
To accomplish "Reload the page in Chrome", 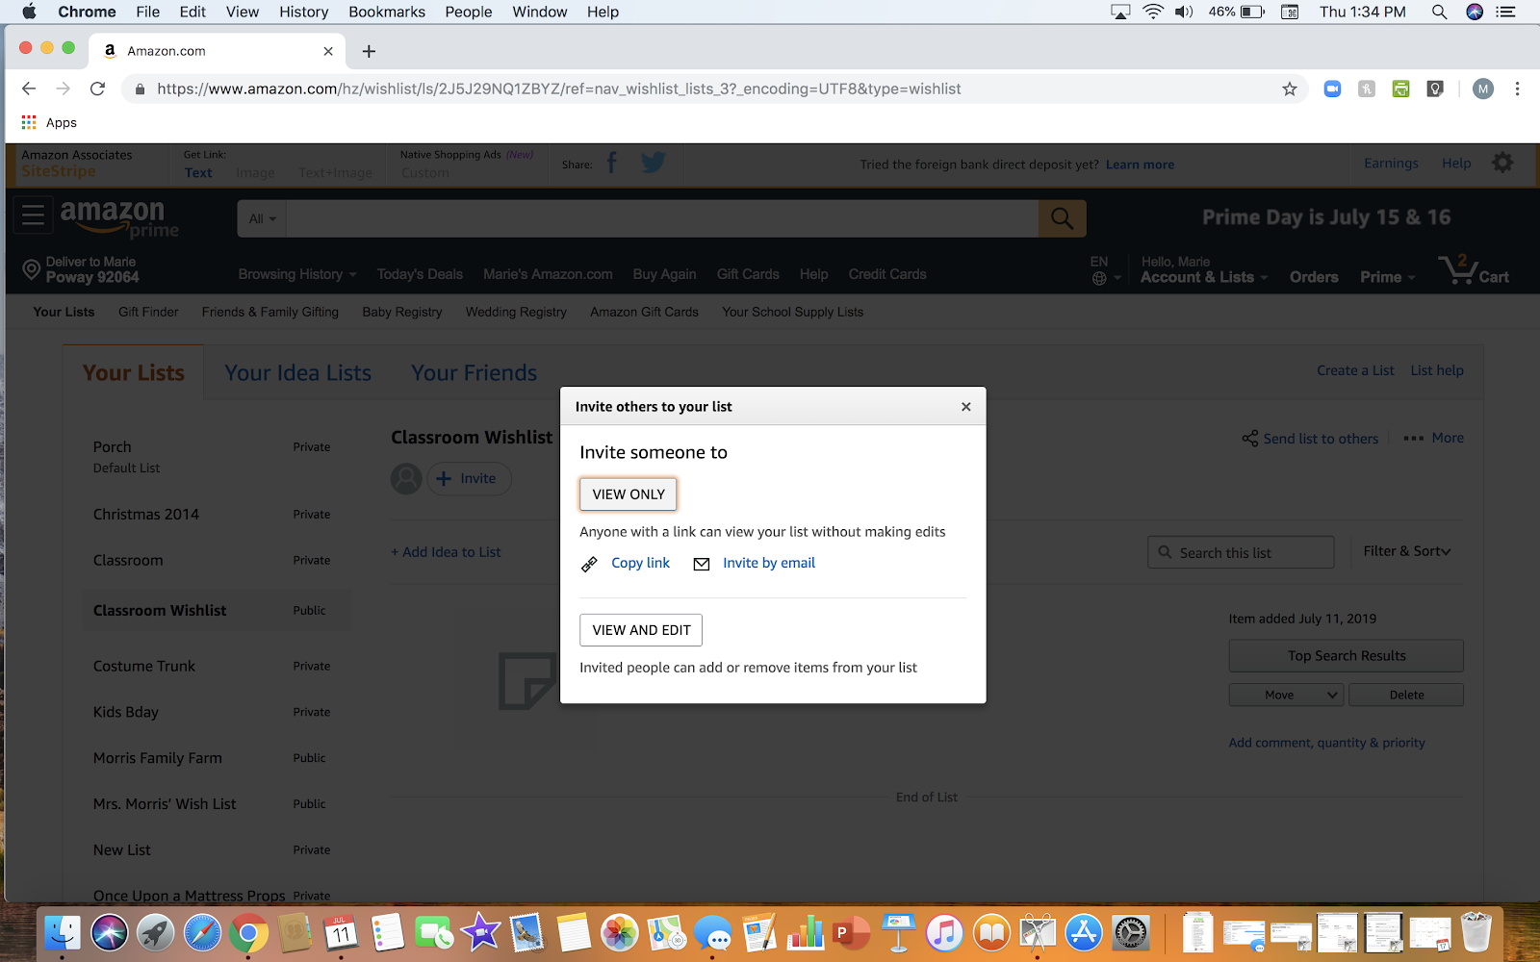I will pos(97,89).
